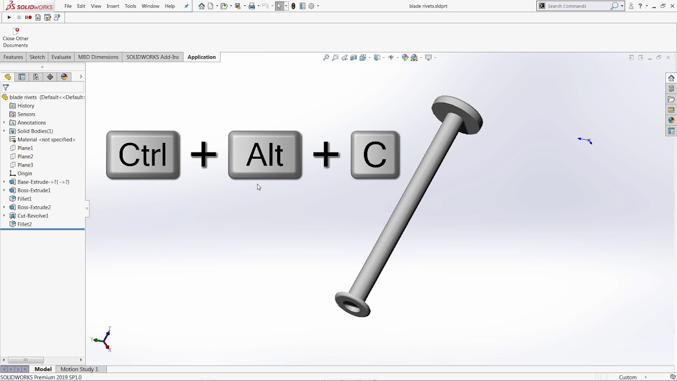This screenshot has height=381, width=677.
Task: Open SOLIDWORKS Resources in the task pane
Action: [x=671, y=78]
